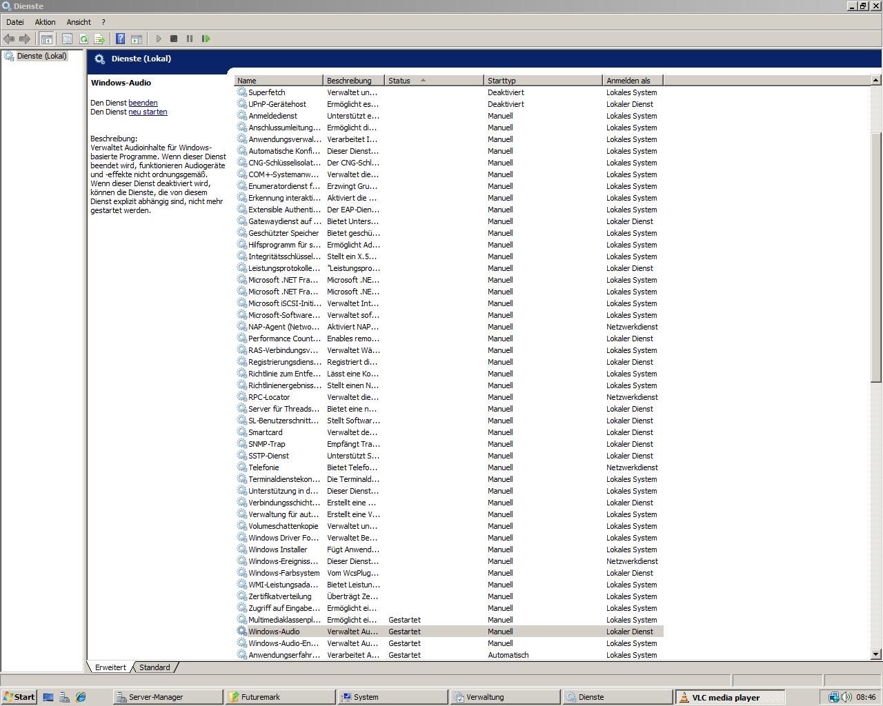883x706 pixels.
Task: Click the Stop service toolbar button
Action: [174, 39]
